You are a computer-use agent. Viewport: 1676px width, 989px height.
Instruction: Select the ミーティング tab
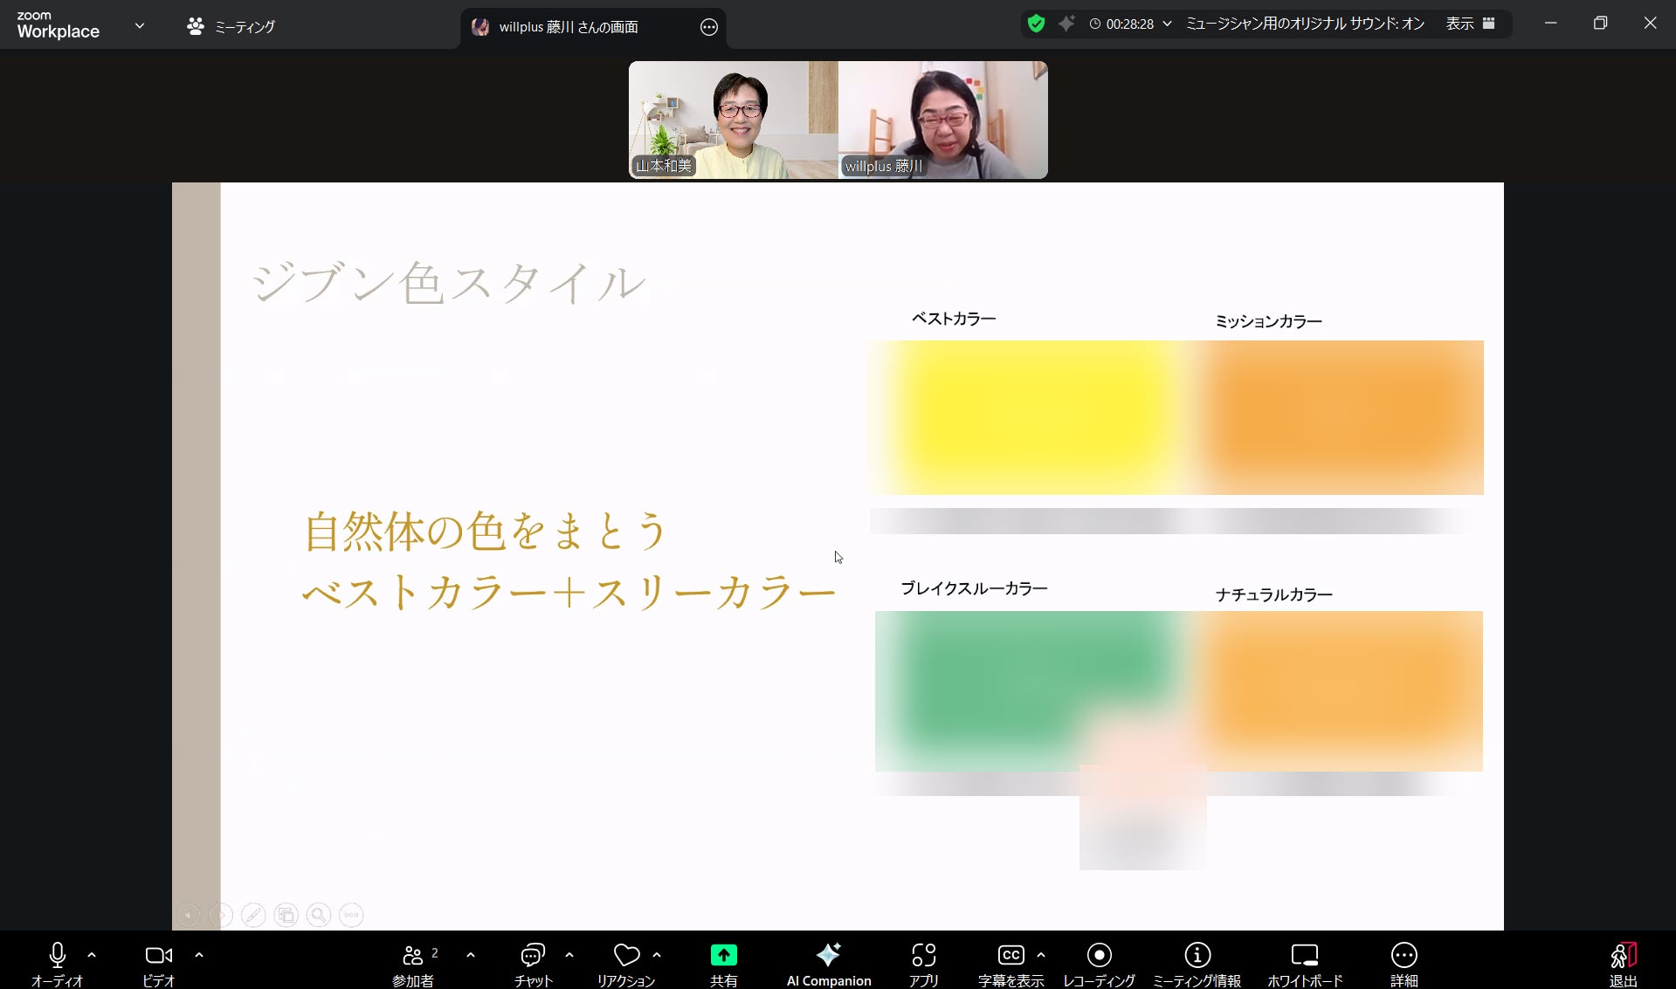pos(231,27)
